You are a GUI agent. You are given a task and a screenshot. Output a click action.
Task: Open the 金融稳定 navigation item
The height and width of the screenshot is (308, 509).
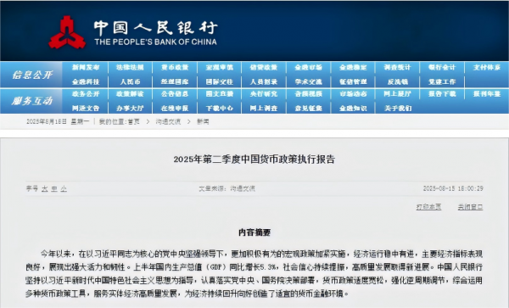tap(353, 68)
